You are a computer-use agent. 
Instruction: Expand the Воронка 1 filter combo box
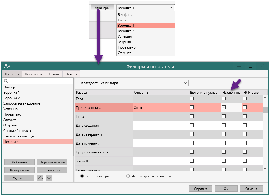(171, 8)
